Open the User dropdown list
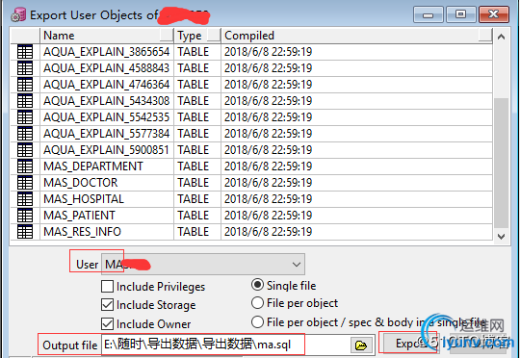 (297, 265)
